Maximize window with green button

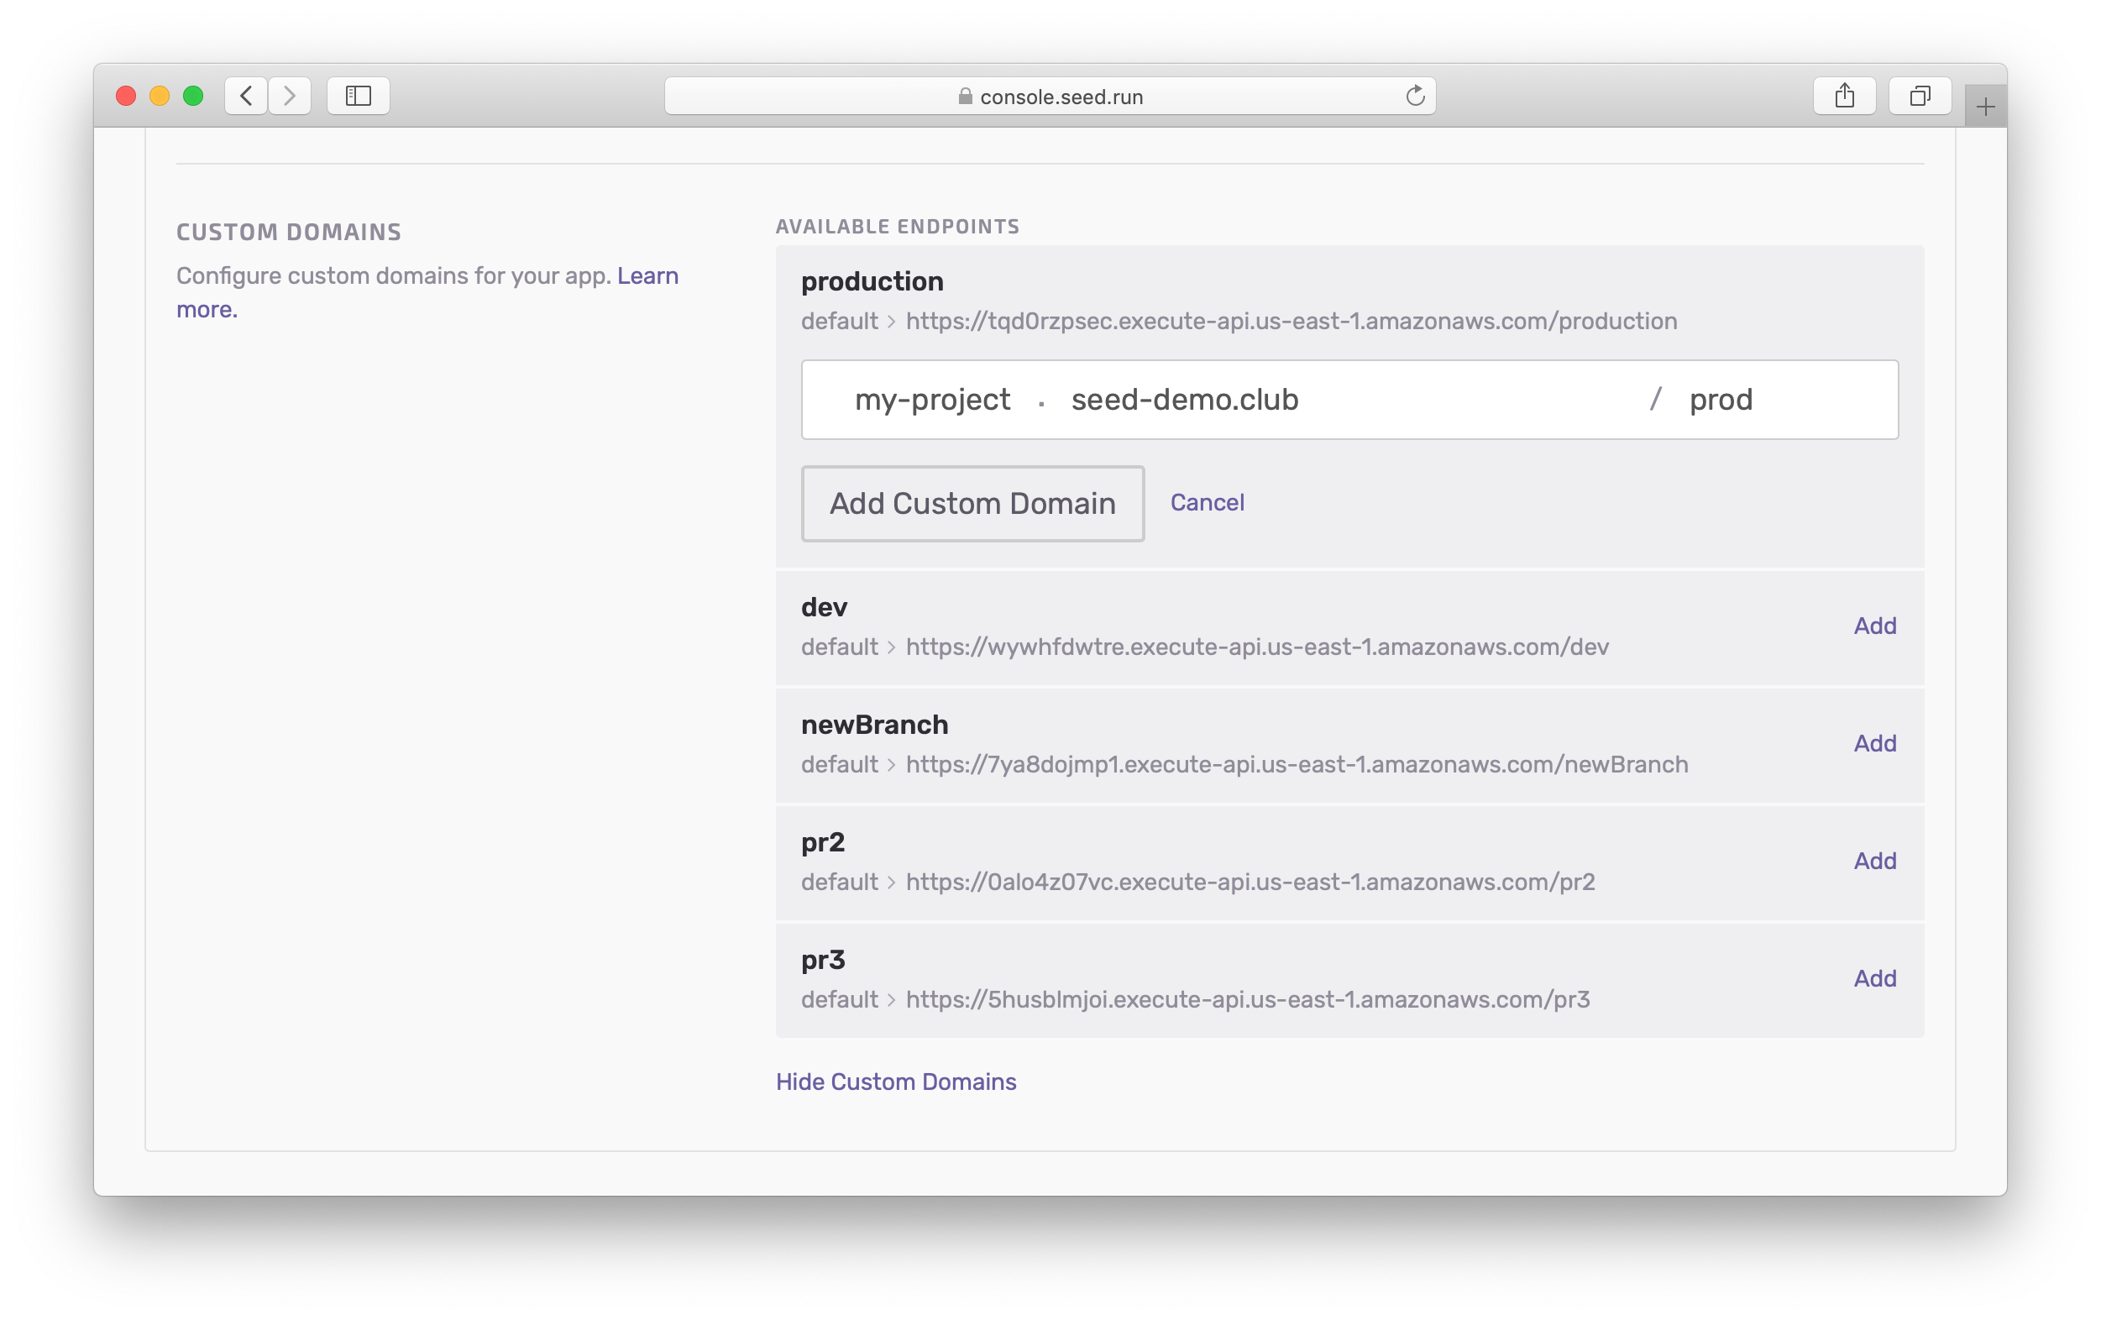[193, 96]
